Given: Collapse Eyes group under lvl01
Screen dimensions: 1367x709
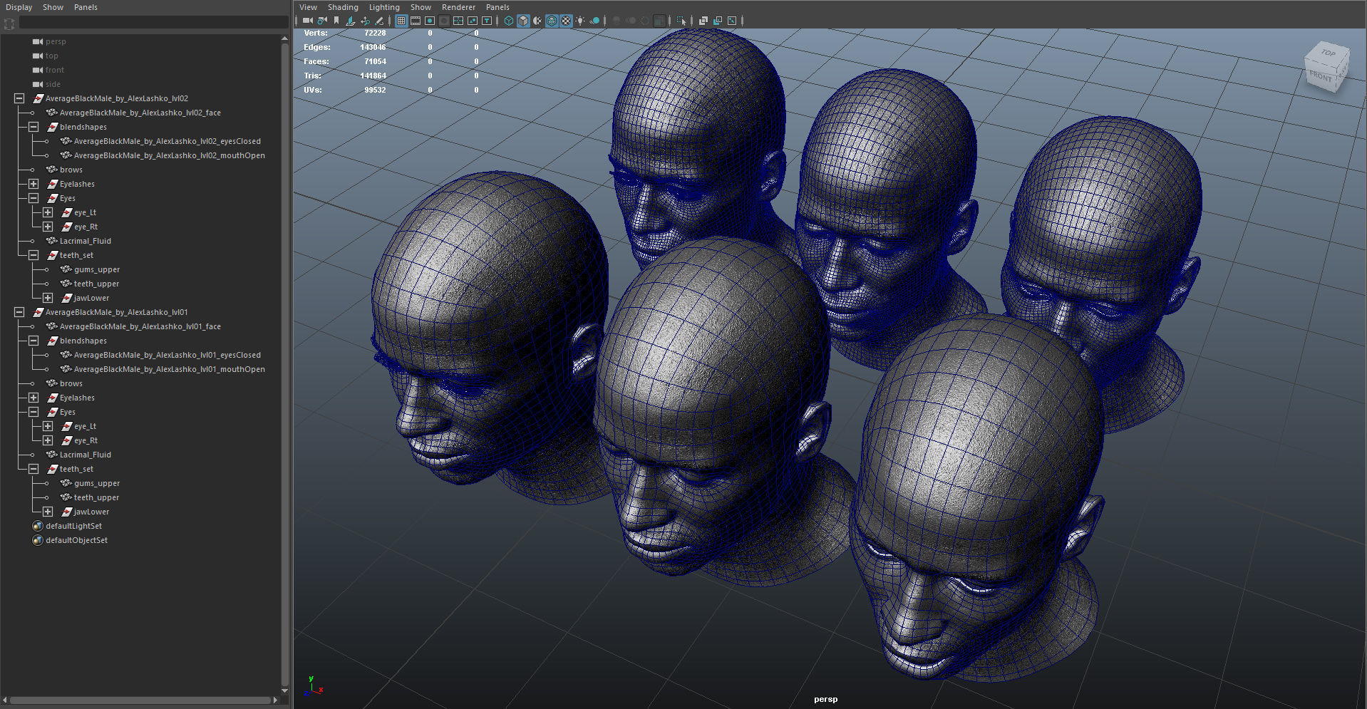Looking at the screenshot, I should click(x=33, y=412).
